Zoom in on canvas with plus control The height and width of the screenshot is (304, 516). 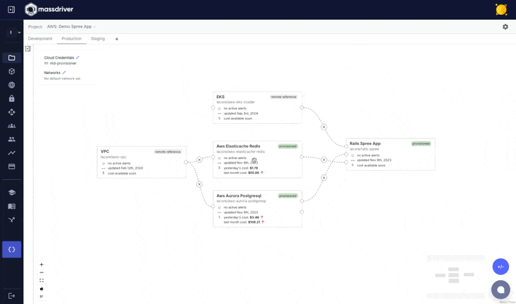(x=42, y=264)
